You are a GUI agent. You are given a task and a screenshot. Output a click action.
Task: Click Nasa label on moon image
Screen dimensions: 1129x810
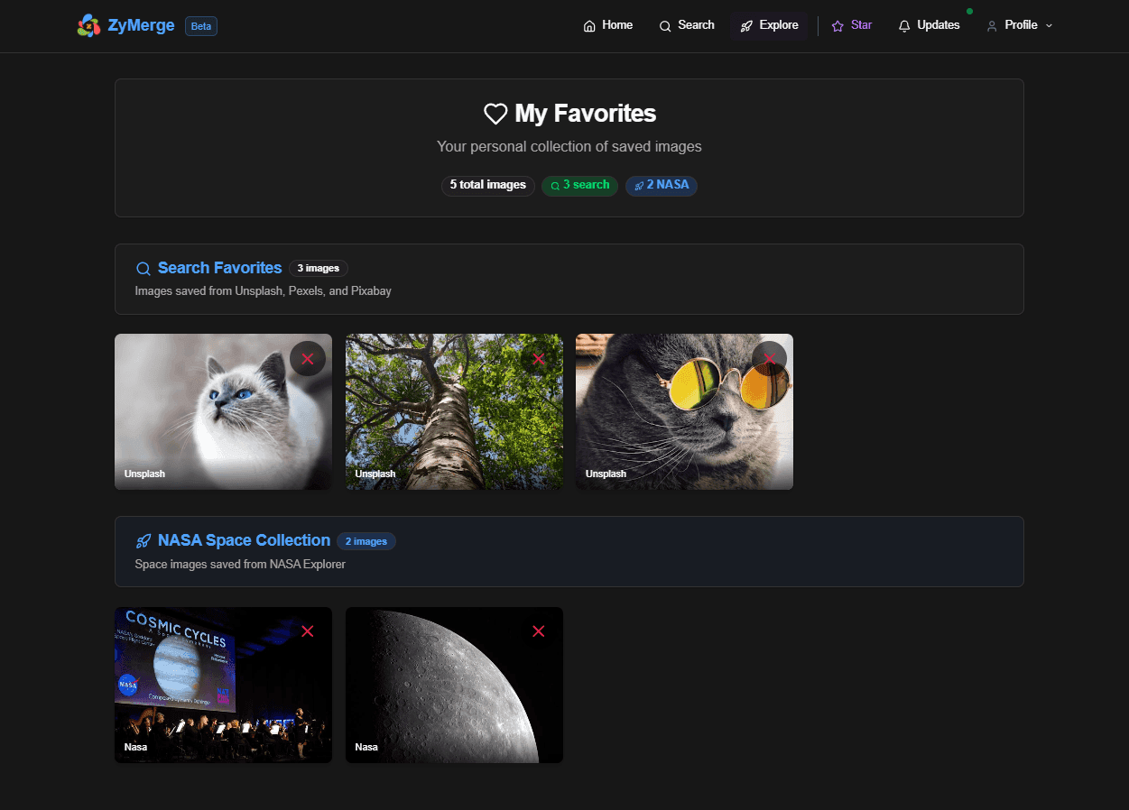(366, 747)
